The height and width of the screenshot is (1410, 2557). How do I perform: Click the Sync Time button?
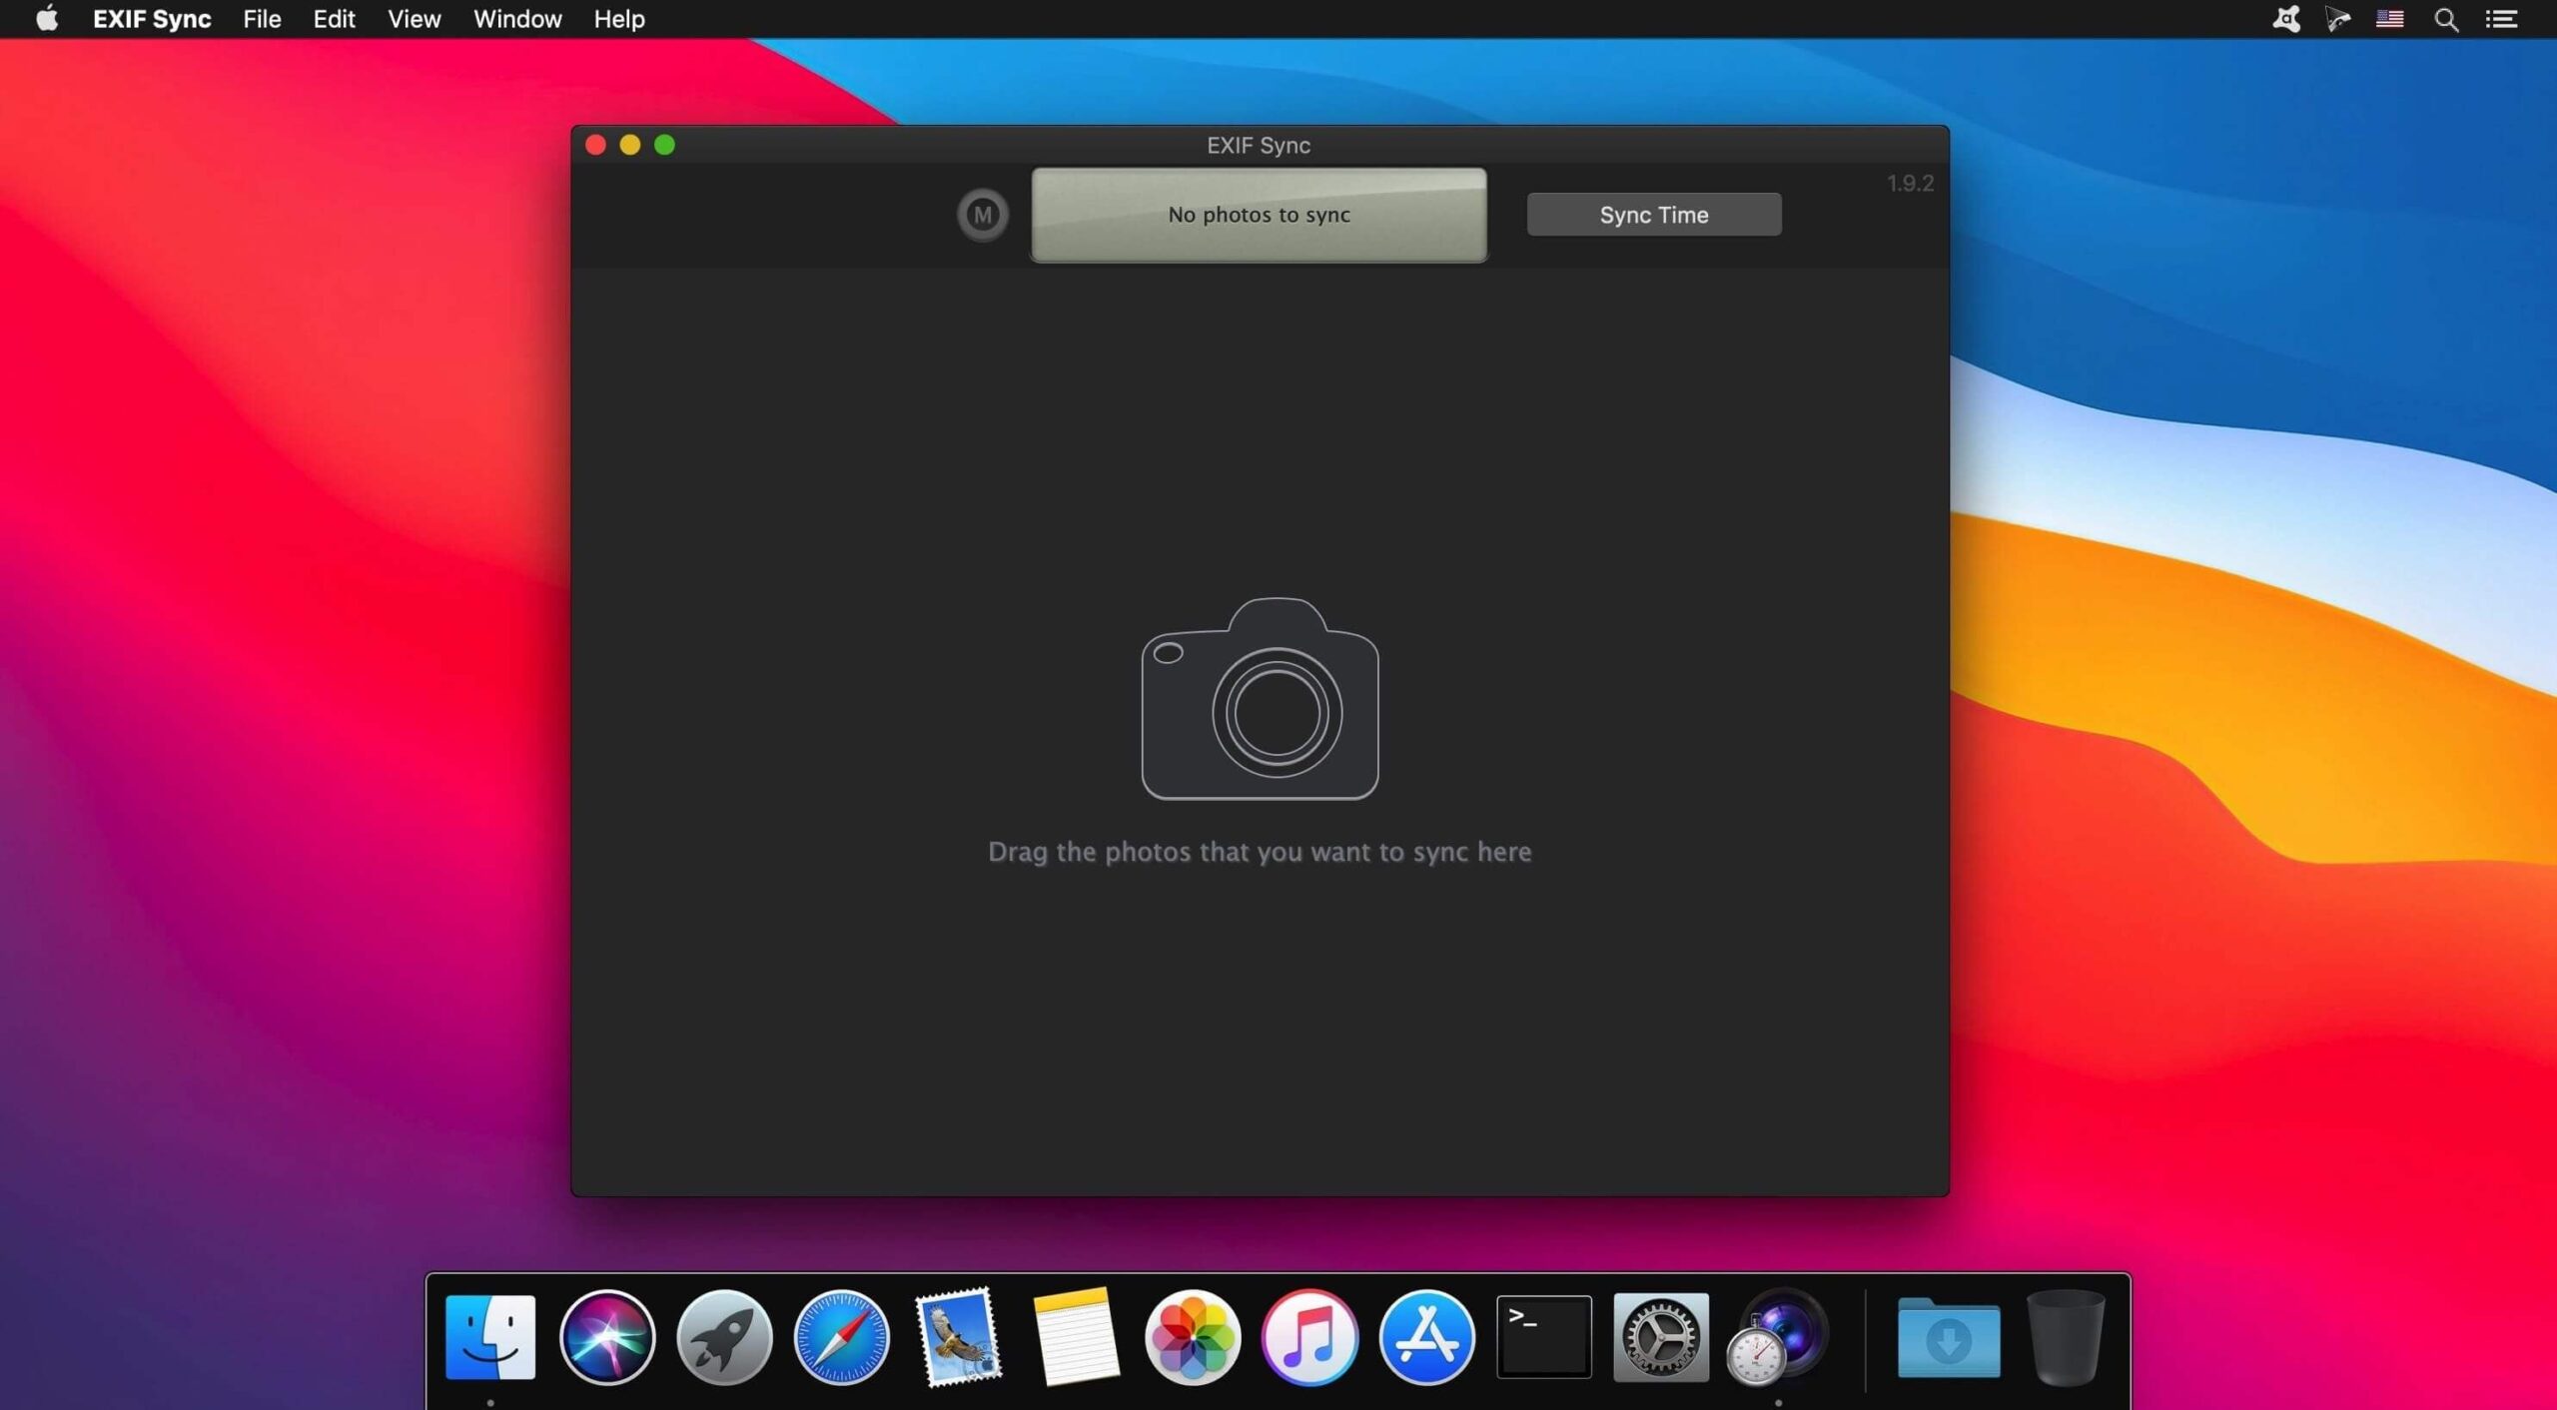coord(1653,214)
